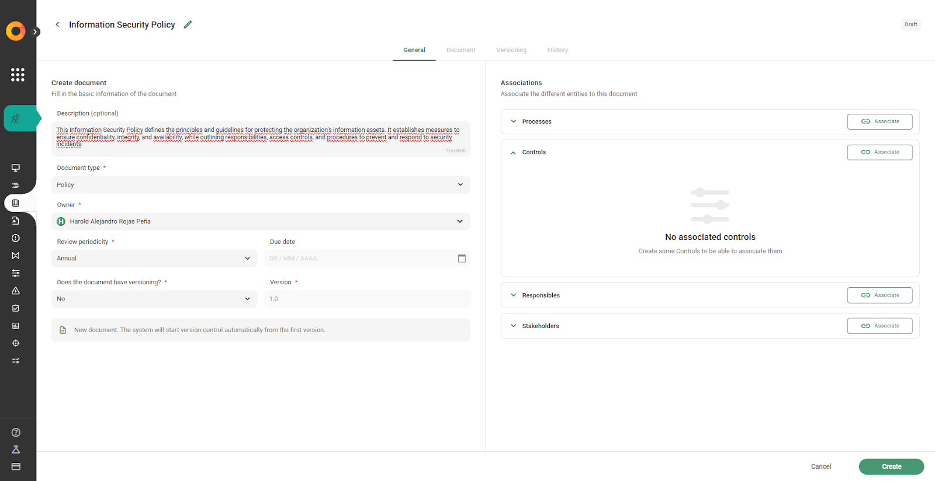Click the flask lab icon in sidebar

click(x=16, y=449)
